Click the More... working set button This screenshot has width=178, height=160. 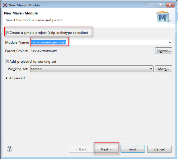pyautogui.click(x=164, y=69)
